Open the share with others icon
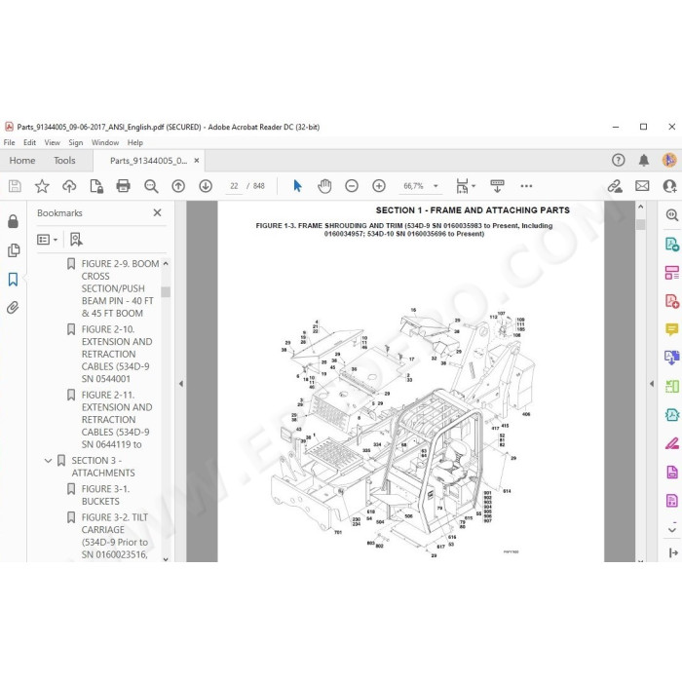 [670, 186]
